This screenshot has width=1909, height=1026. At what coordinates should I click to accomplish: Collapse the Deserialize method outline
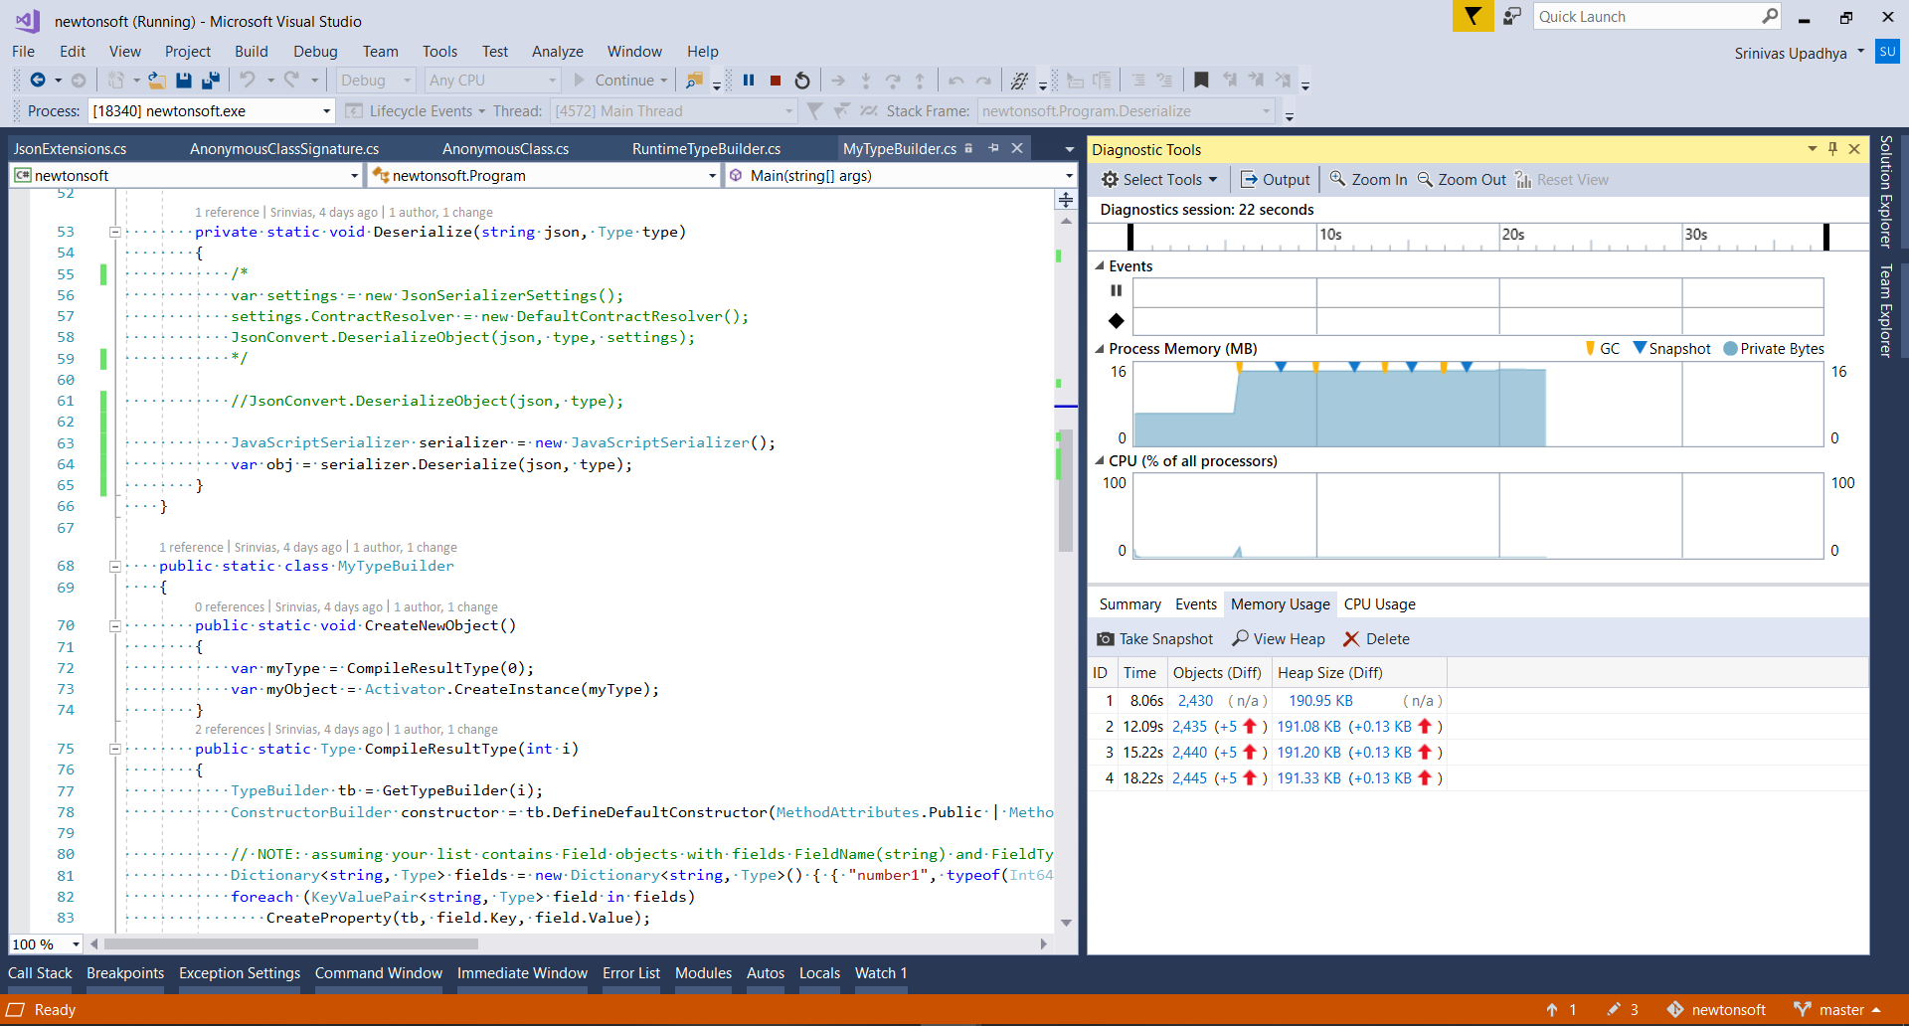point(114,232)
